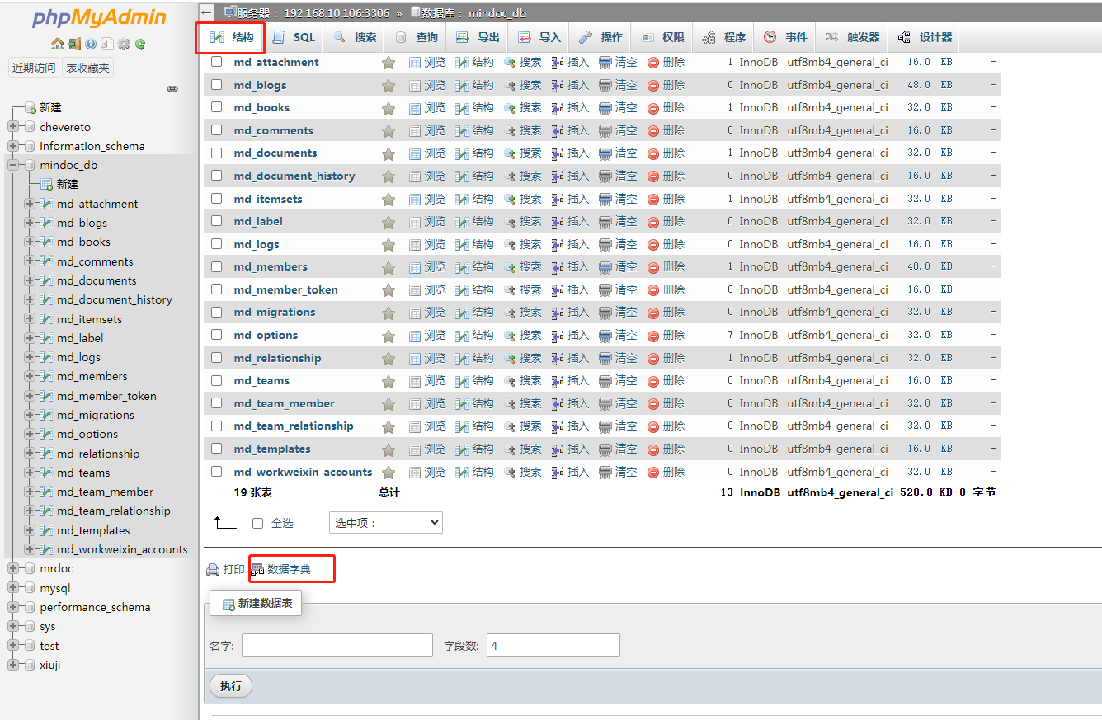This screenshot has width=1102, height=720.
Task: Open 表收藏夹 favorite tables
Action: [x=87, y=68]
